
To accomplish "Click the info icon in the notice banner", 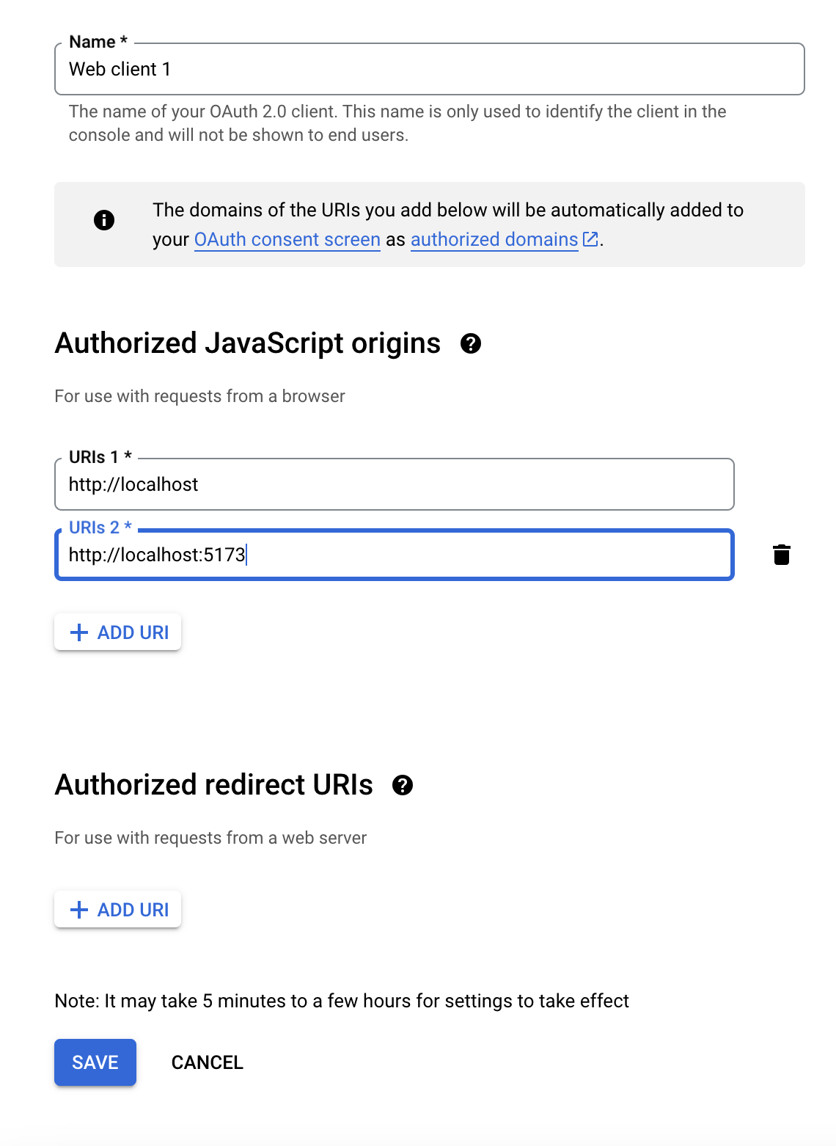I will pos(103,220).
